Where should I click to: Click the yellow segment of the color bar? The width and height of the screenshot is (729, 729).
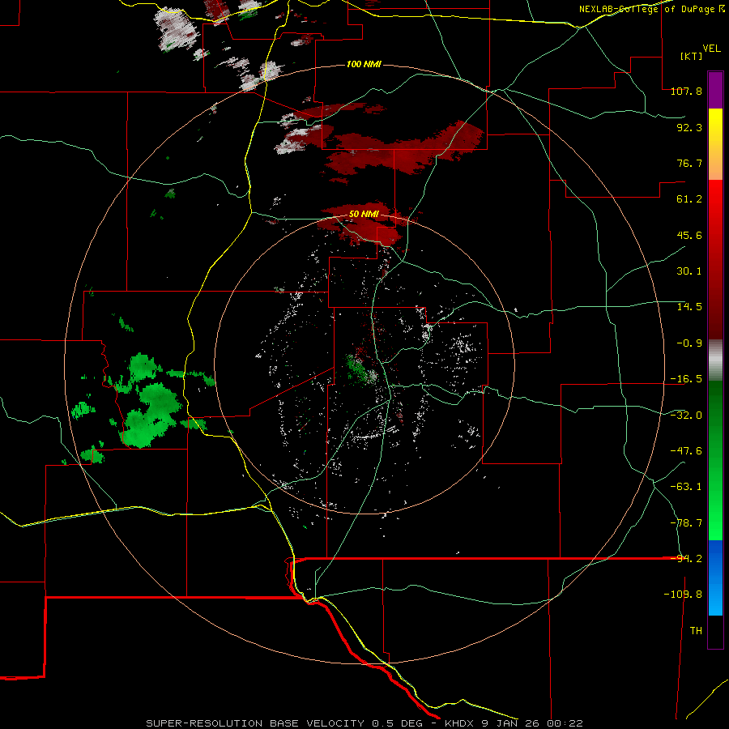tap(715, 144)
